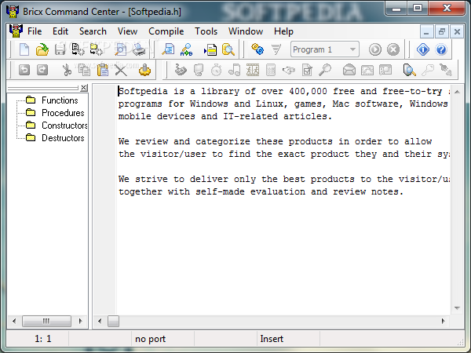
Task: Run the program with the play icon
Action: coord(375,49)
